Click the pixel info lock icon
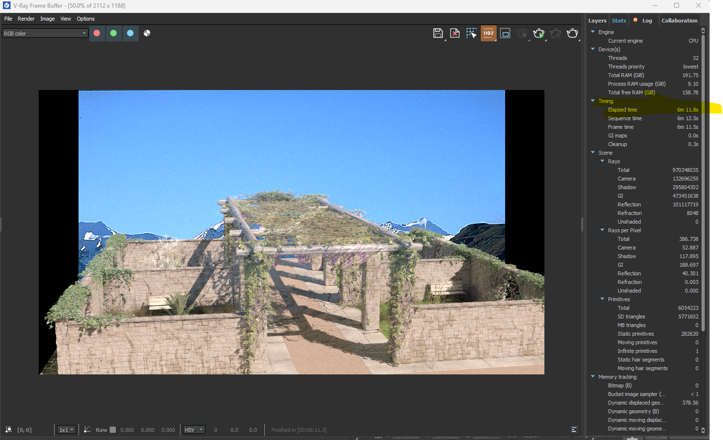Viewport: 723px width, 440px height. click(9, 429)
